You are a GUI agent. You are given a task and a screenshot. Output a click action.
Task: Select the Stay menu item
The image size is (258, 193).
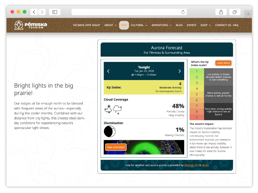[124, 25]
